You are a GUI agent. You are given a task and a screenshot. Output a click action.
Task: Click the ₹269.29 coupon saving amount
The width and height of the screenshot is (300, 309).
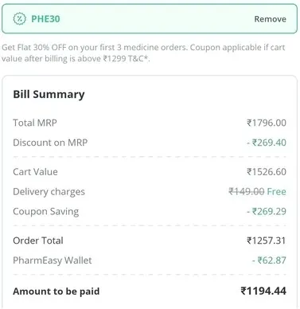(267, 211)
